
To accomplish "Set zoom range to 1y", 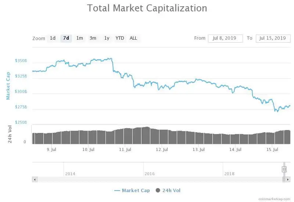I will 107,38.
